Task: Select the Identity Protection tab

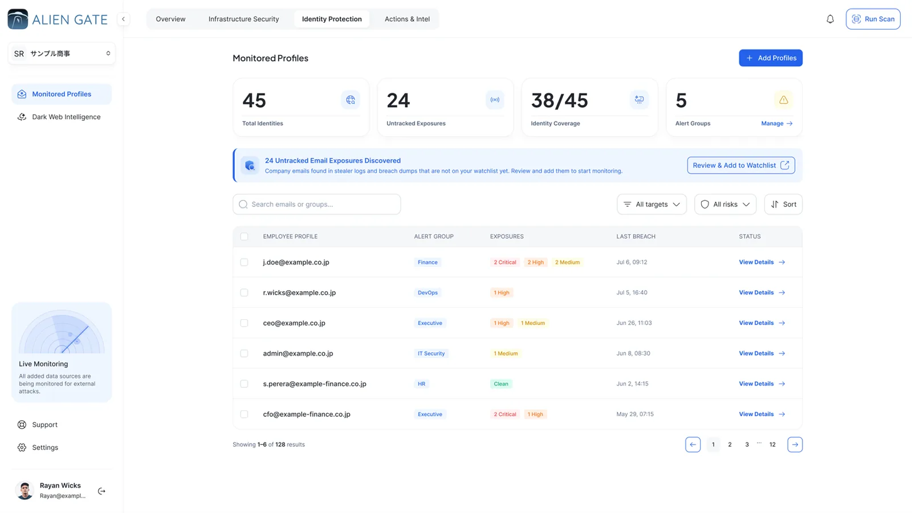Action: (x=332, y=19)
